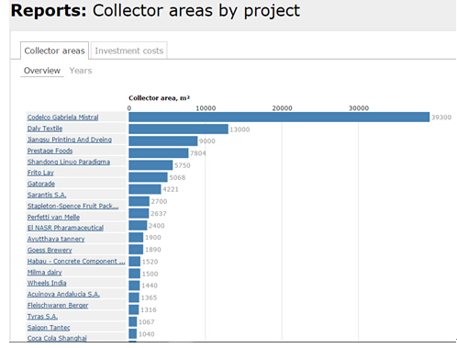Click the value label 1316
The height and width of the screenshot is (348, 457).
coord(149,309)
